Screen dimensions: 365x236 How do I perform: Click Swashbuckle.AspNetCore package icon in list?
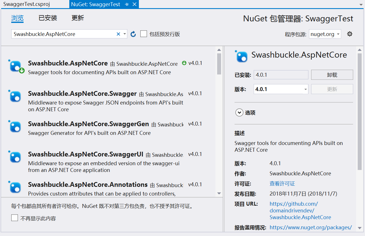click(x=16, y=67)
